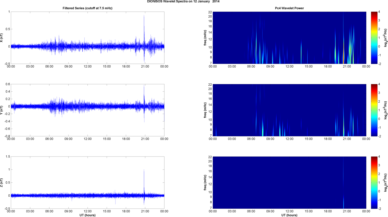
Task: Select the X component filtered time series plot
Action: tap(88, 38)
